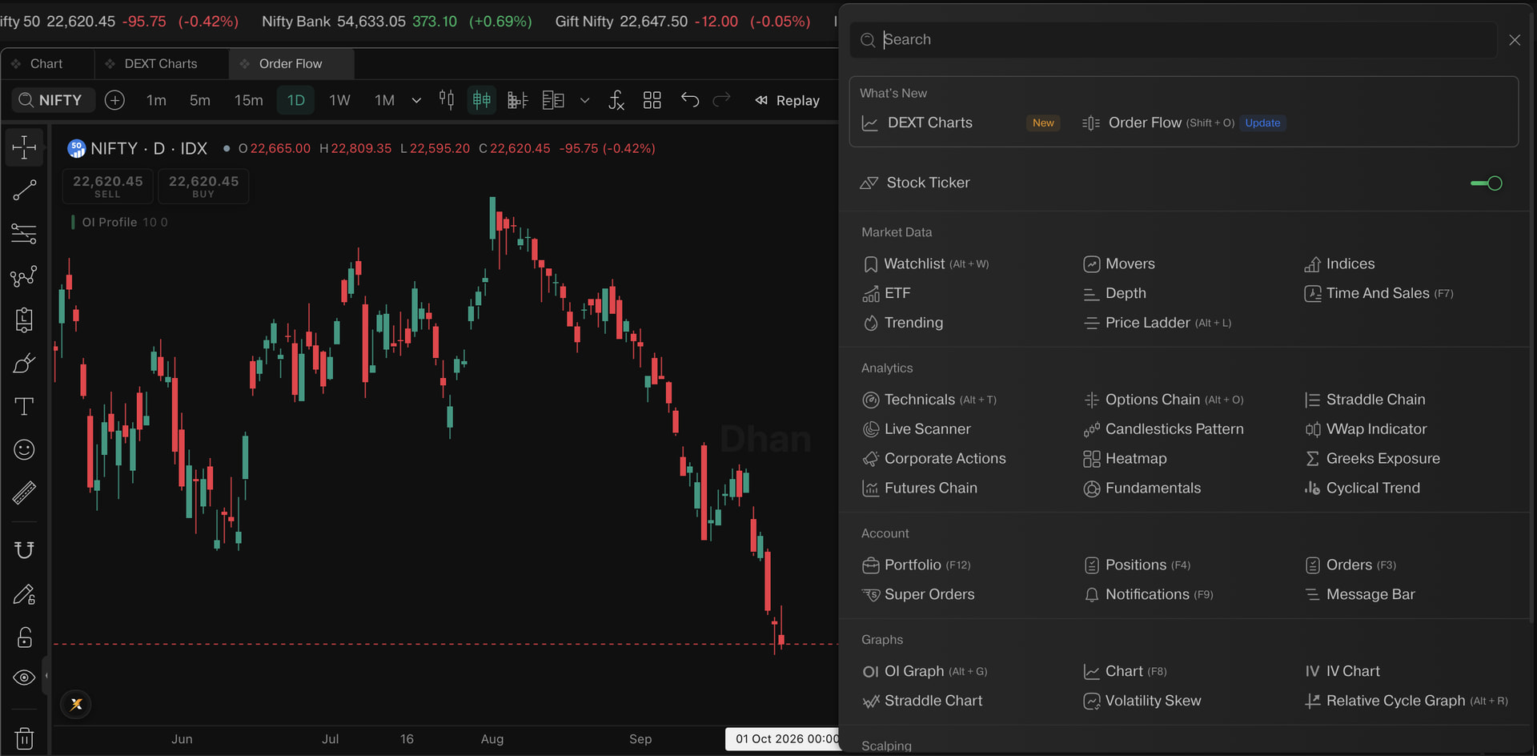
Task: Switch to the DEXT Charts tab
Action: [161, 63]
